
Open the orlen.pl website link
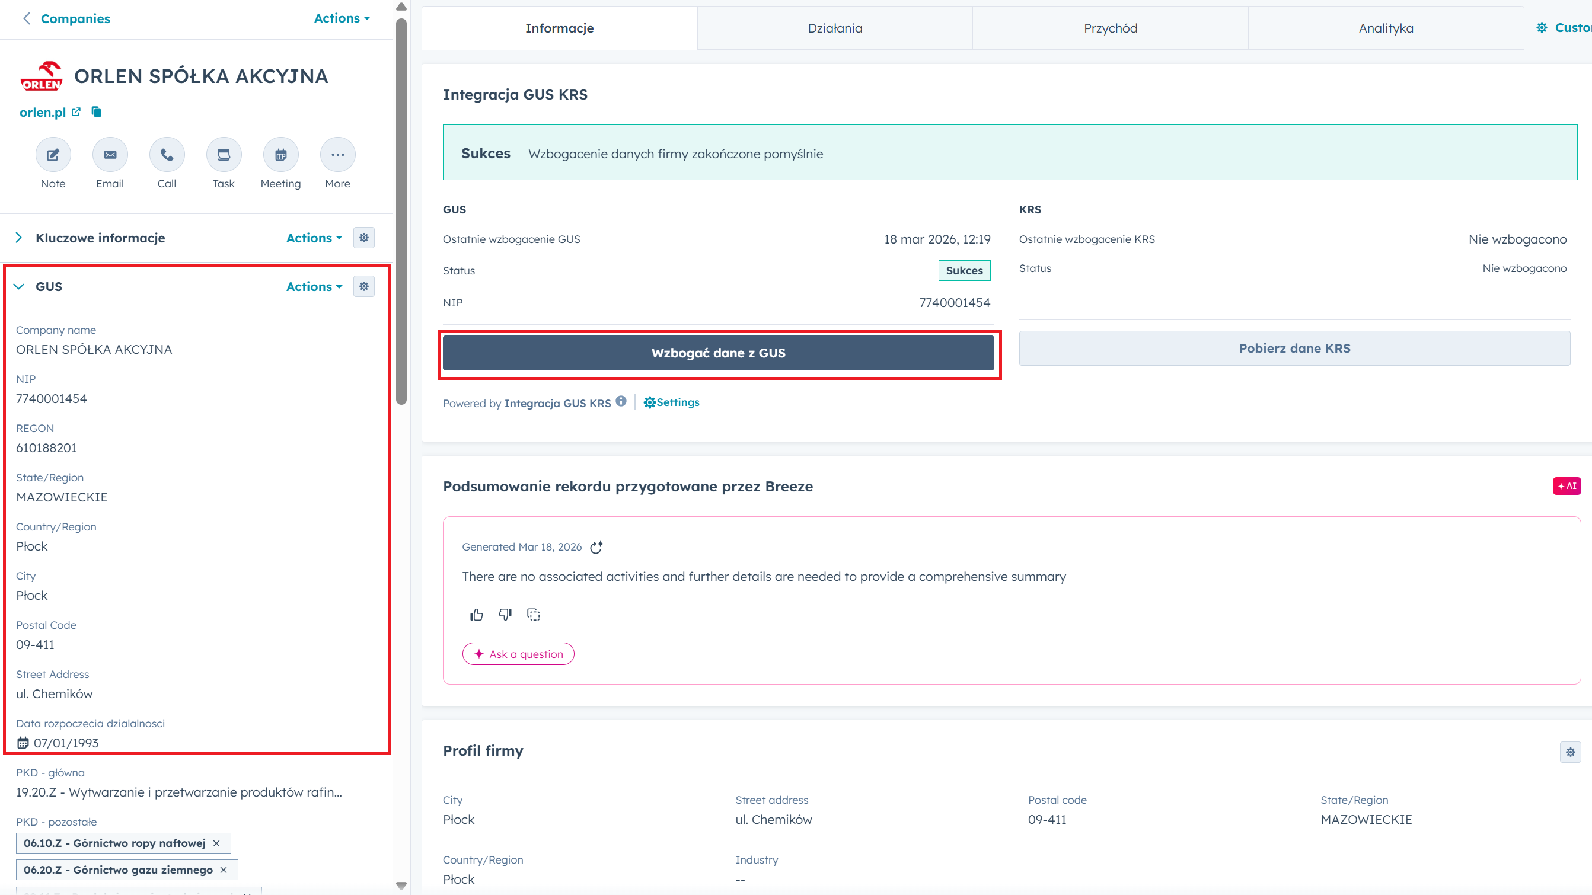[43, 113]
